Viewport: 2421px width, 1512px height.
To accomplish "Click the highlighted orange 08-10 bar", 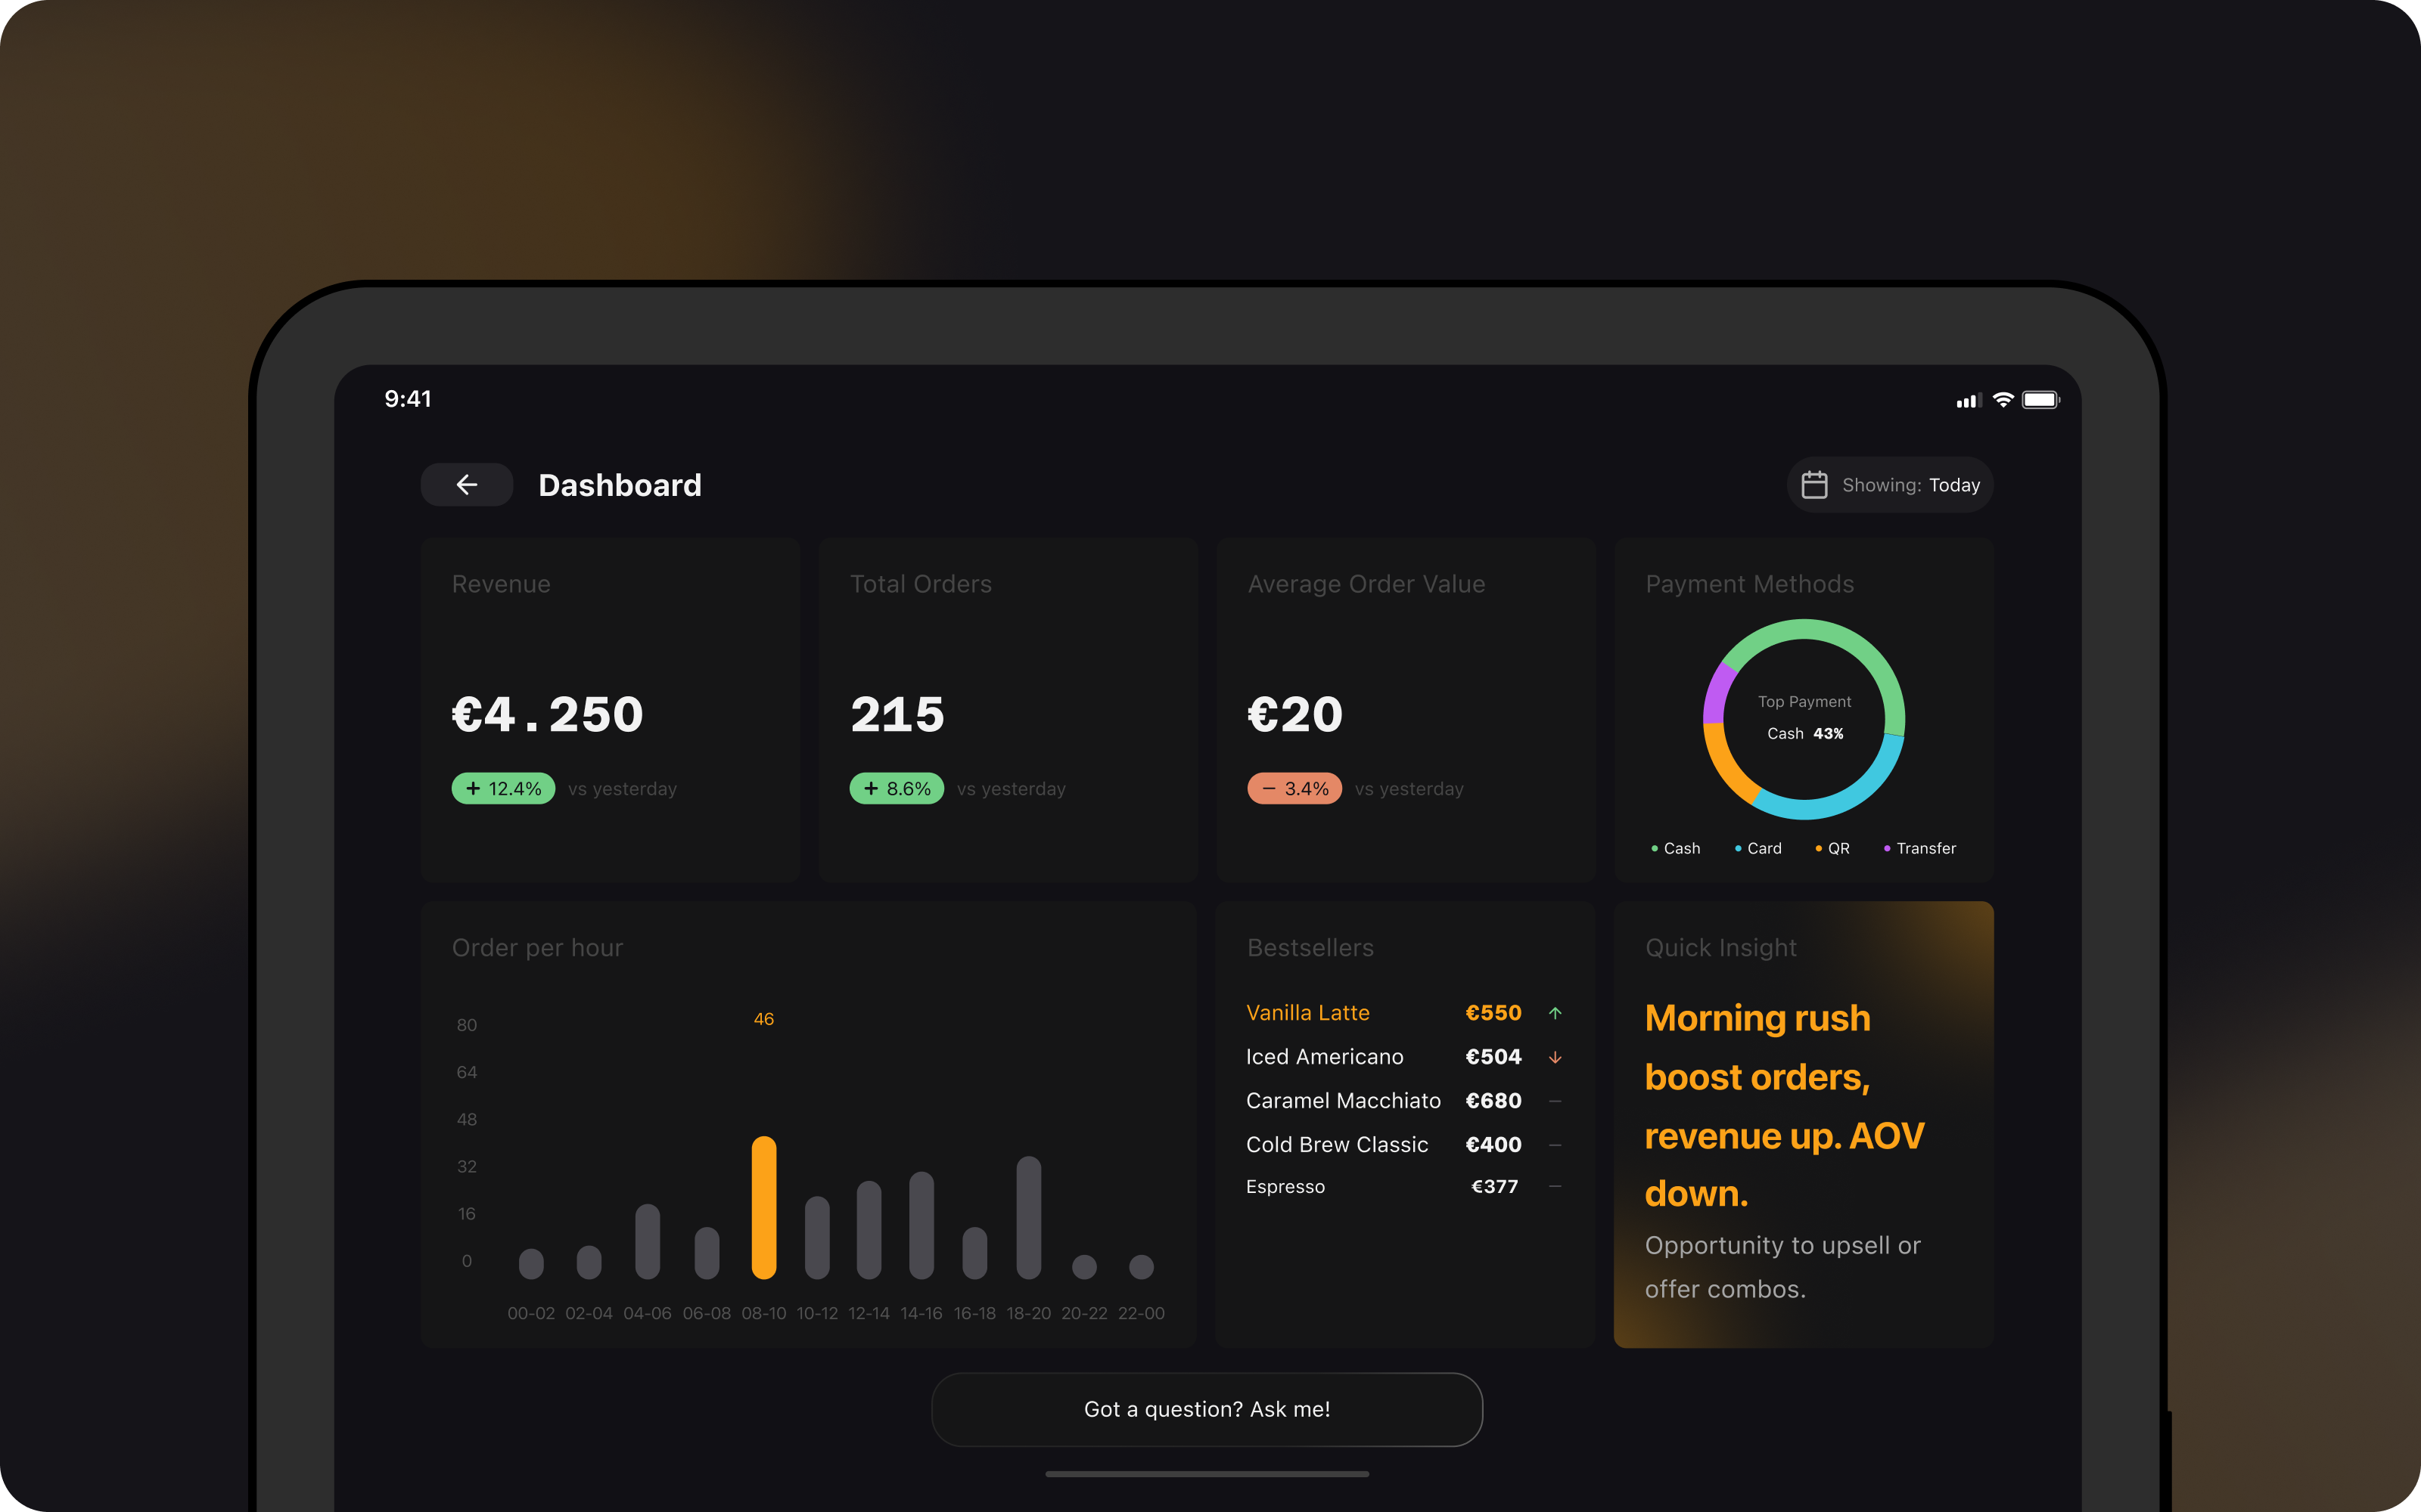I will [763, 1207].
